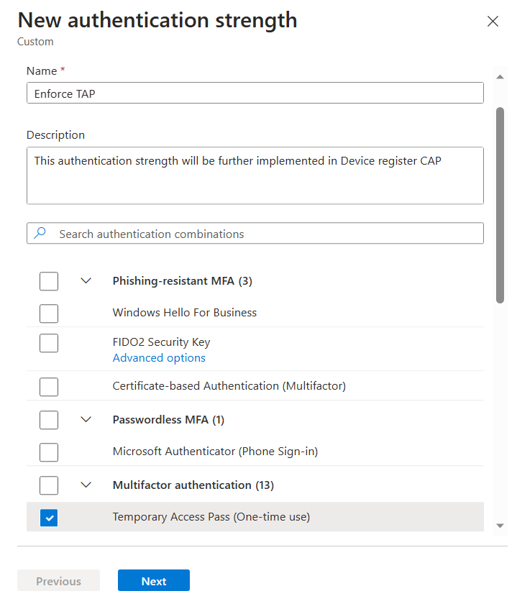Open FIDO2 Advanced options link
Image resolution: width=517 pixels, height=609 pixels.
pos(159,358)
